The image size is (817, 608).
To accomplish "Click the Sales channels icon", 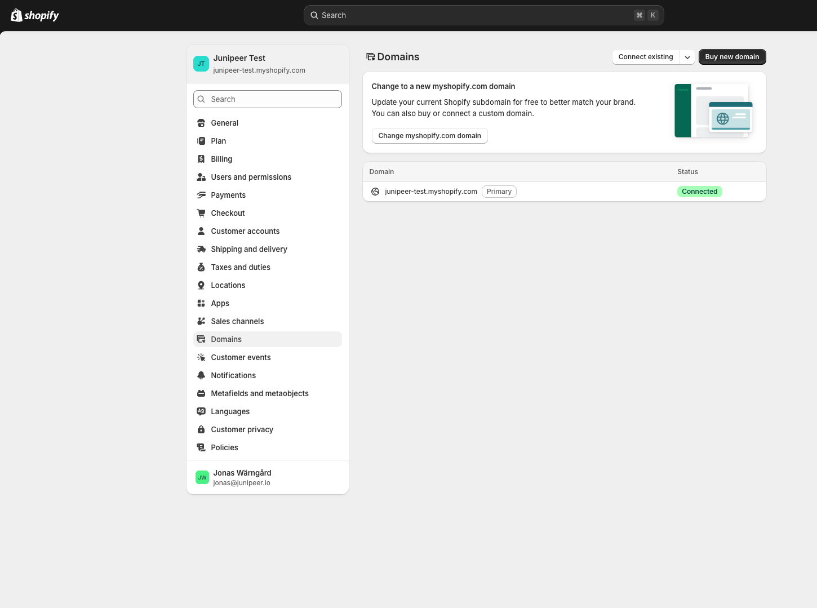I will pos(201,321).
